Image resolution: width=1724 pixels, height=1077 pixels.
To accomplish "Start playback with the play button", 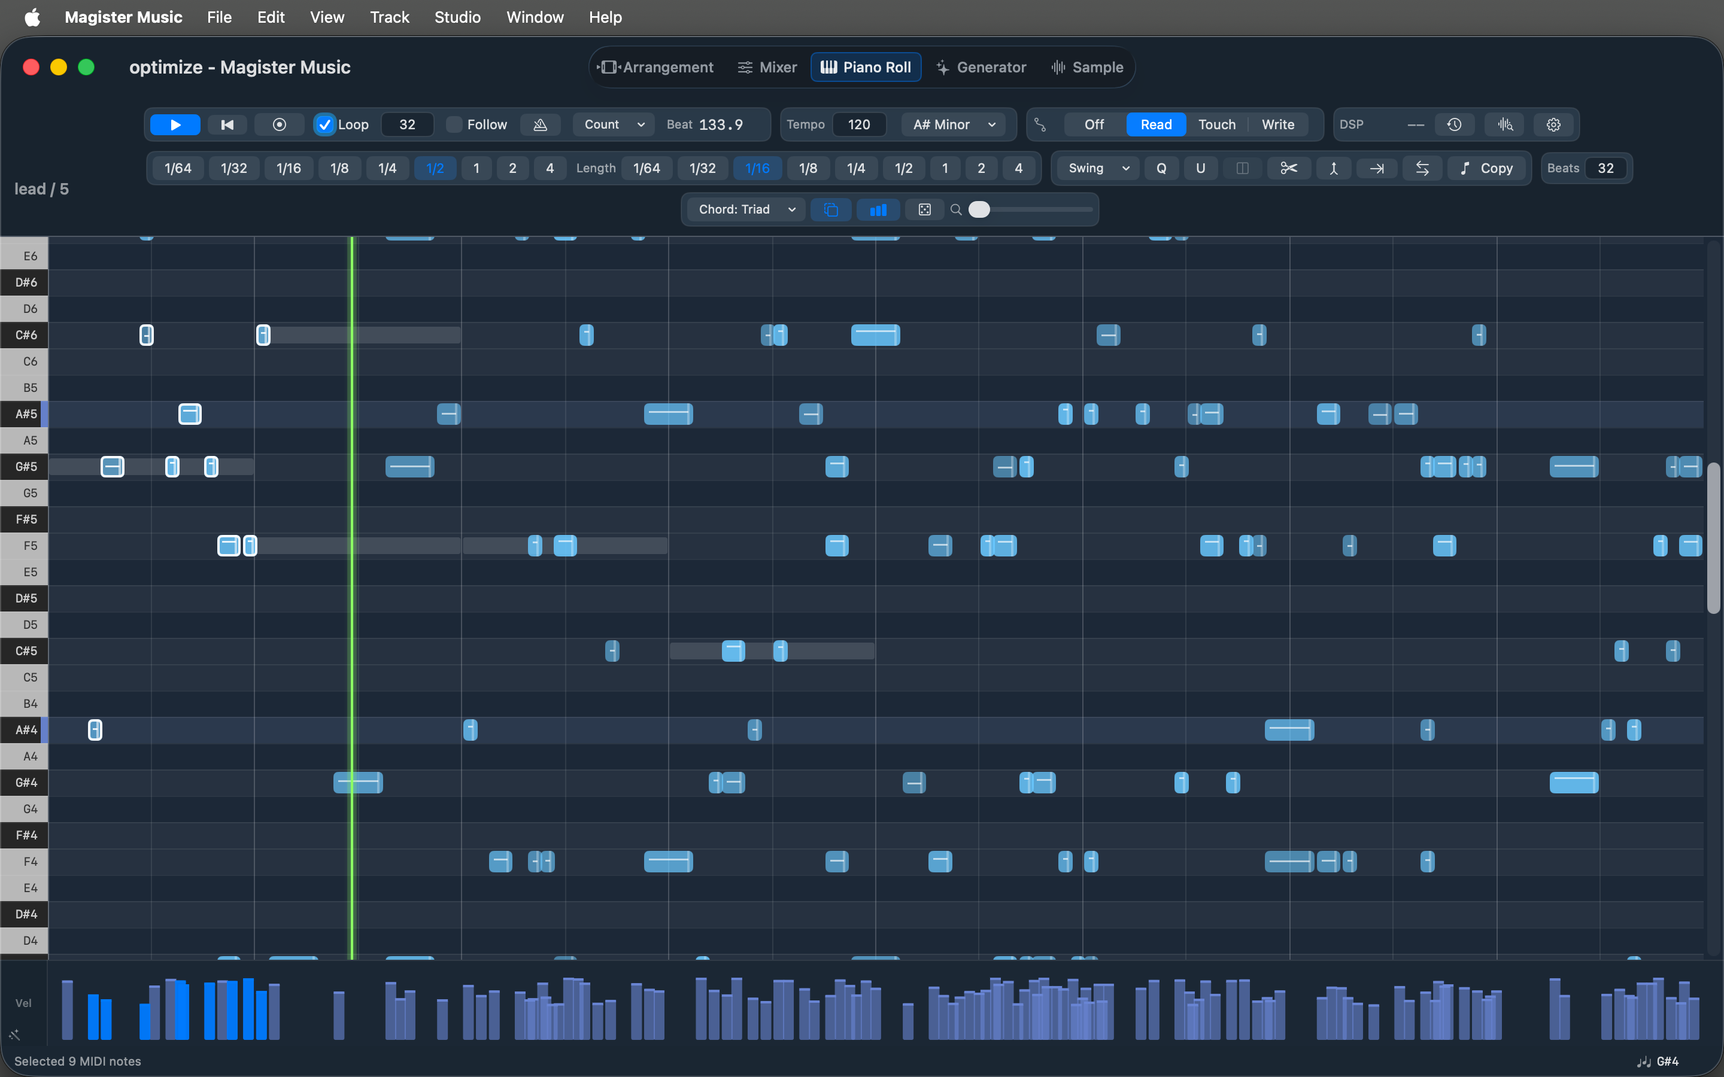I will click(175, 124).
